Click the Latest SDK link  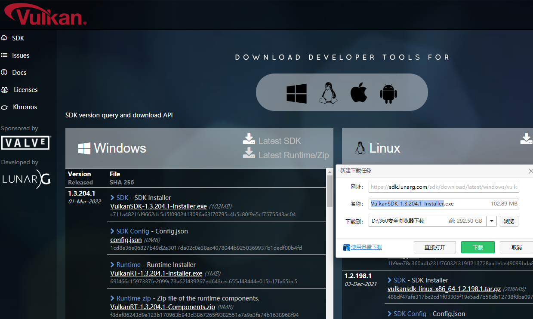click(x=280, y=141)
